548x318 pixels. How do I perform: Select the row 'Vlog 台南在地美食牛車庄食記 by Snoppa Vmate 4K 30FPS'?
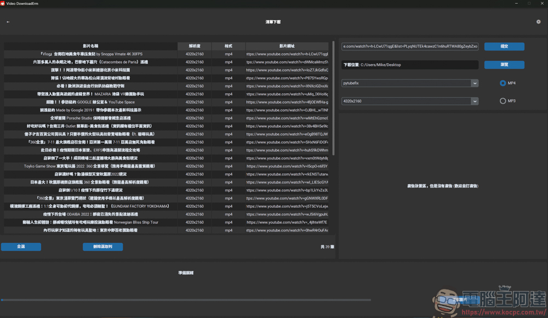point(166,54)
